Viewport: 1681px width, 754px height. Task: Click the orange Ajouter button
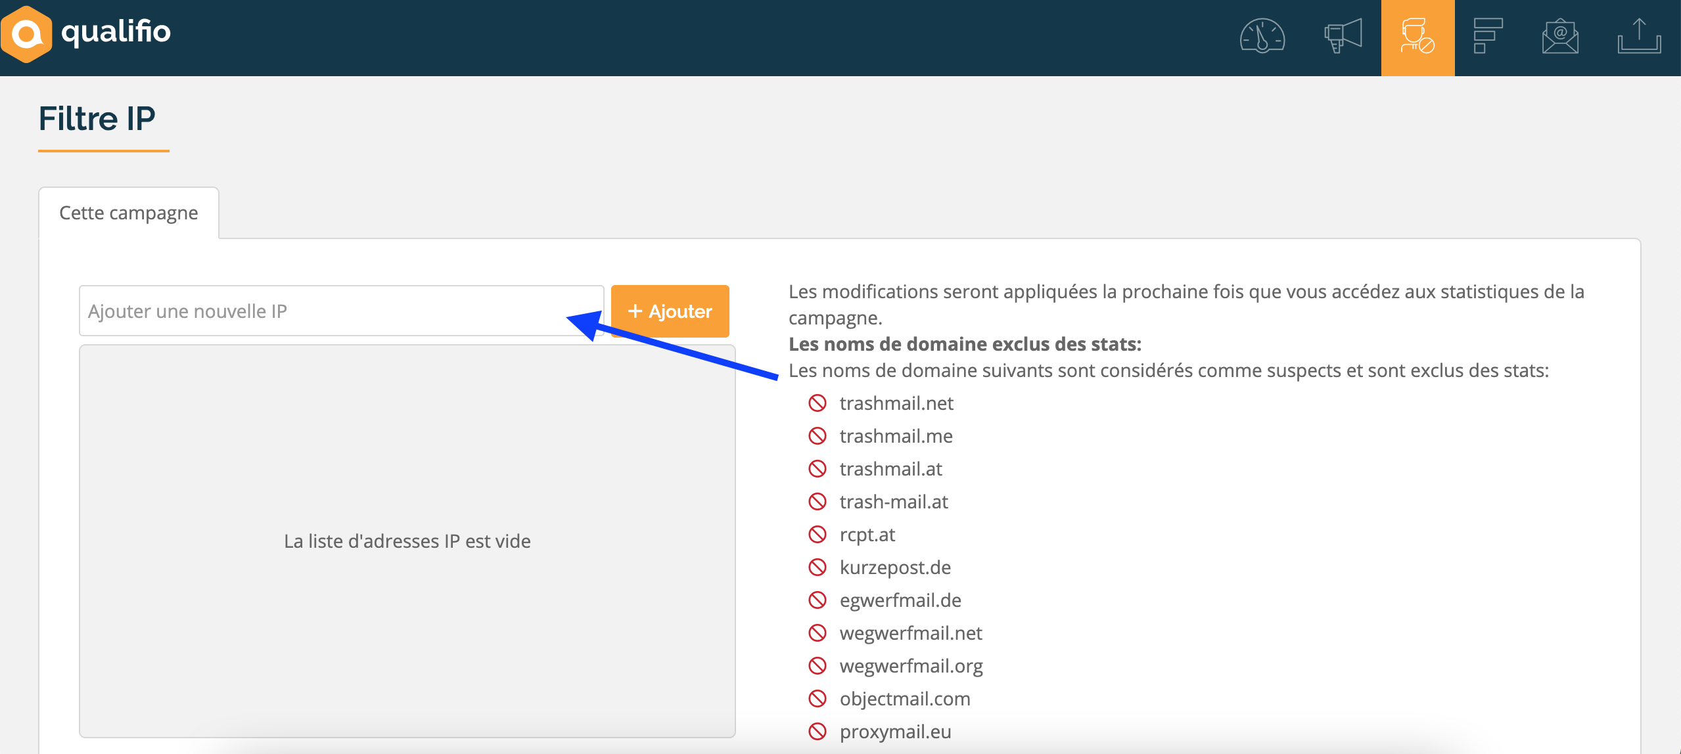670,311
